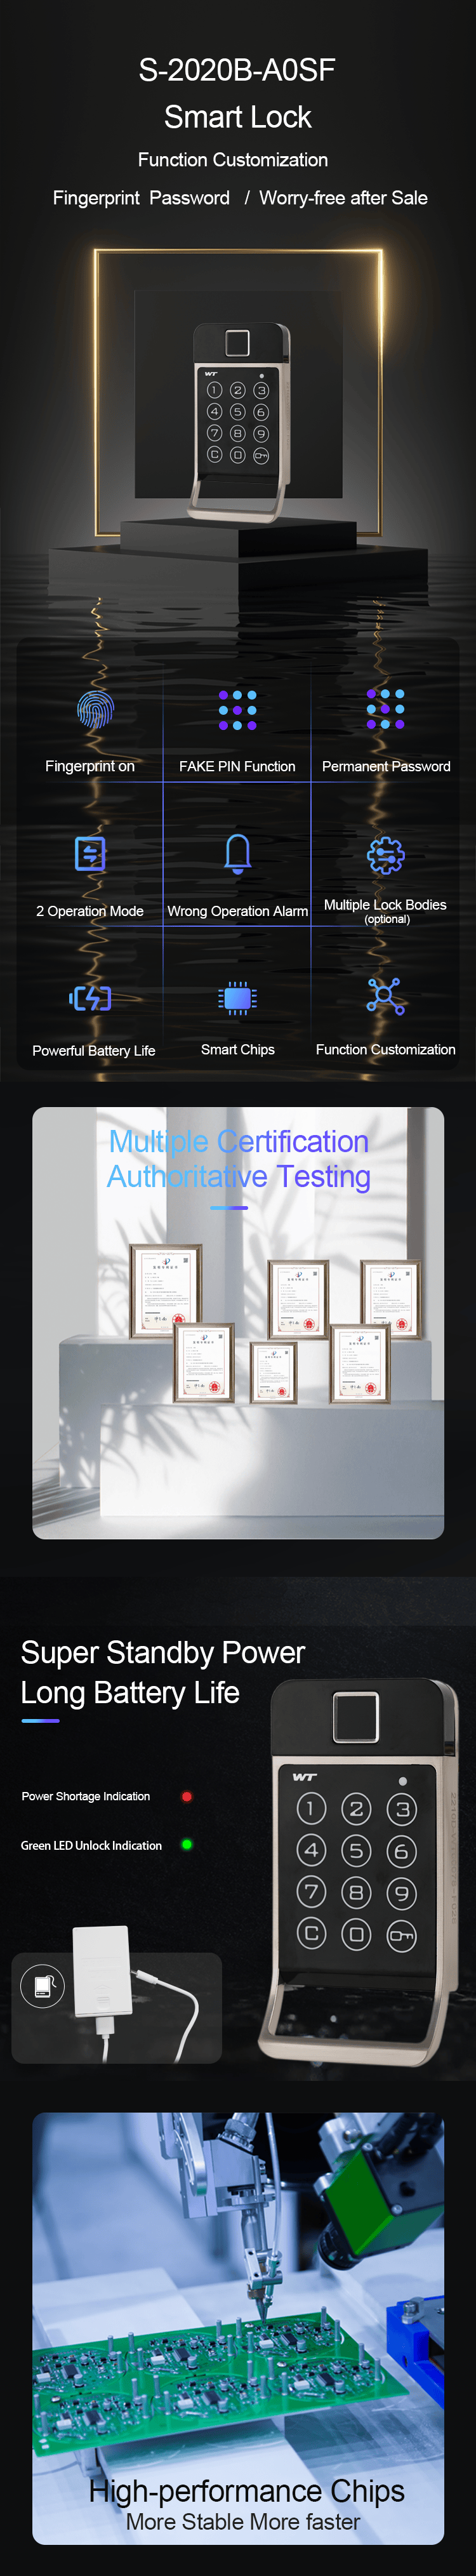
Task: Click the Multiple Certification heading
Action: pos(238,1158)
